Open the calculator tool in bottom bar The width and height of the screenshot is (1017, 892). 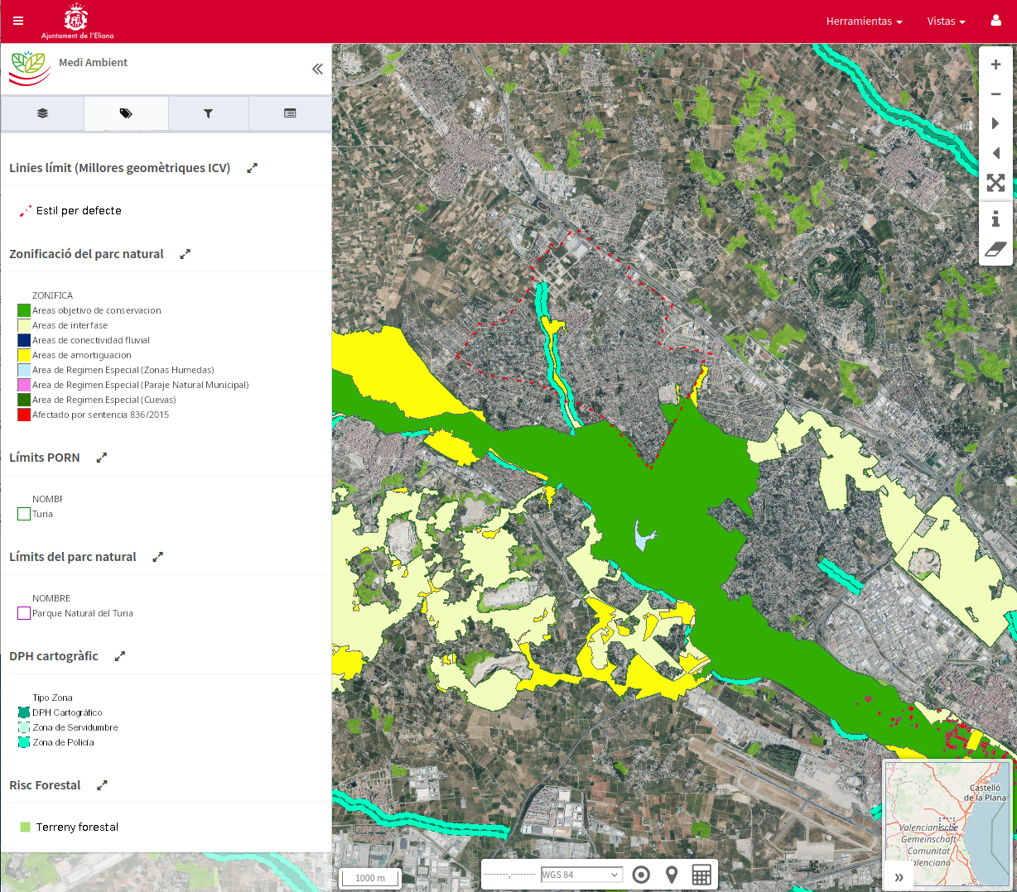[x=701, y=875]
